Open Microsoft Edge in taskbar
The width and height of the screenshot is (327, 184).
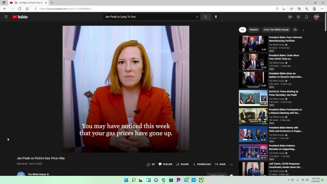pos(163,180)
